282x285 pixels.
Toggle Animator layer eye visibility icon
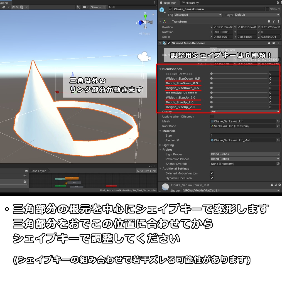[26, 171]
